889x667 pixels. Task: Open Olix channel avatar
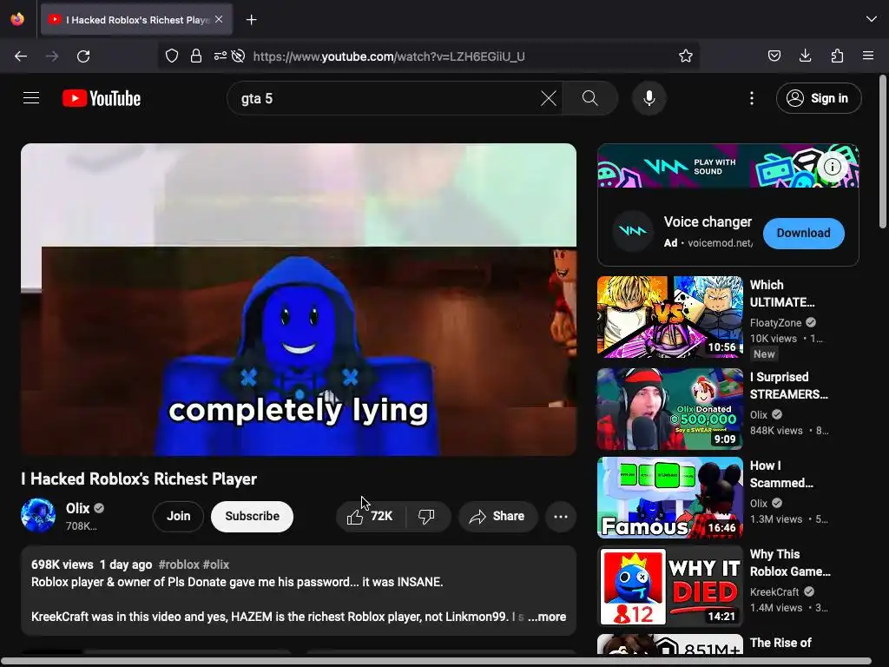click(38, 515)
